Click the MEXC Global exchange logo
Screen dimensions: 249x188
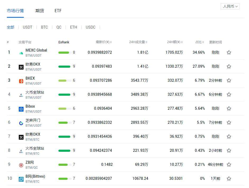click(21, 52)
